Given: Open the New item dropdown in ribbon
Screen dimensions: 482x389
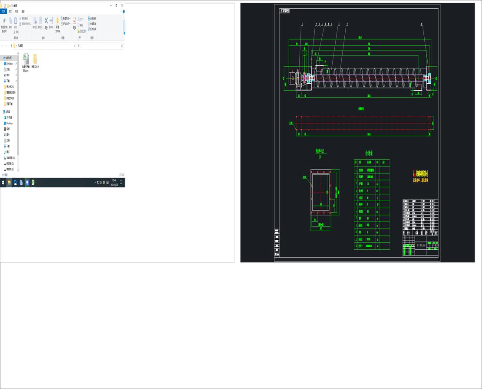Looking at the screenshot, I should click(66, 18).
